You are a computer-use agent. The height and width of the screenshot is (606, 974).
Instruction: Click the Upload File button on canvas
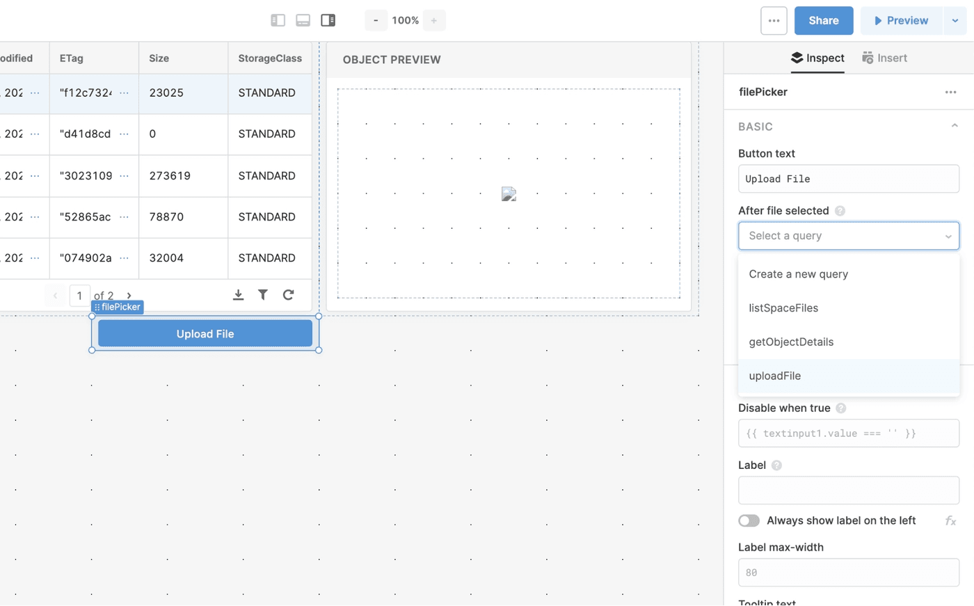tap(205, 334)
